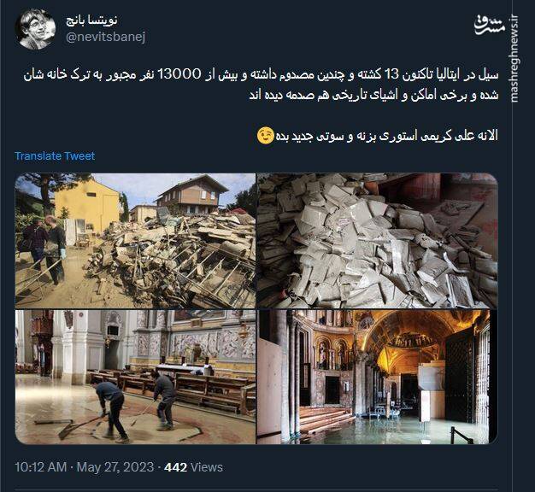Open the @nevitsbanej handle link
Viewport: 535px width, 492px height.
pyautogui.click(x=105, y=37)
